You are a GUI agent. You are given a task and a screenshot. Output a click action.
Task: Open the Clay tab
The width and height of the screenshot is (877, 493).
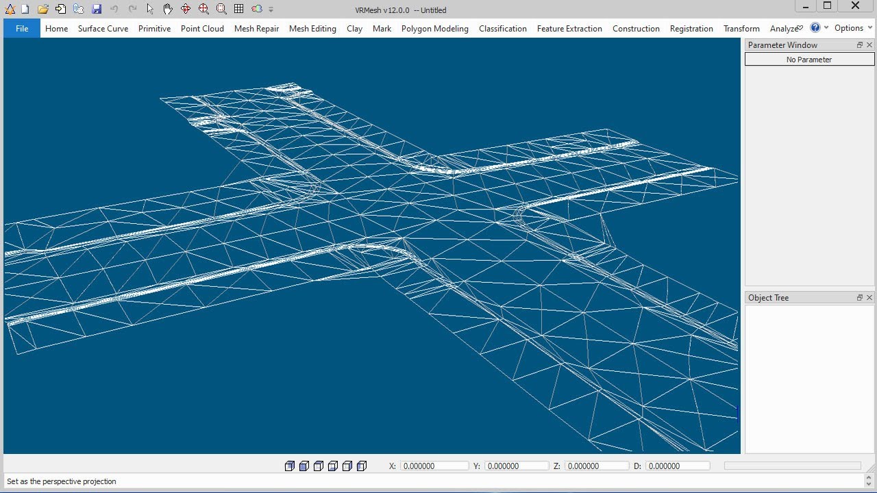pyautogui.click(x=354, y=29)
